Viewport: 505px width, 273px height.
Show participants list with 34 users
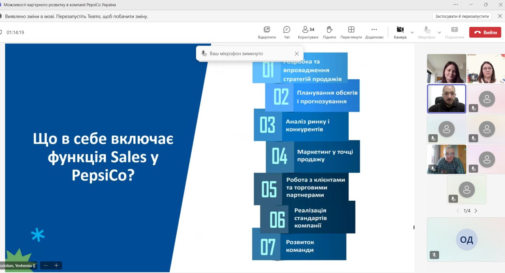[308, 30]
